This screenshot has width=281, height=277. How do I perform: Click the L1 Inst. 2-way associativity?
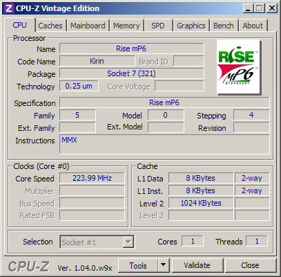click(252, 190)
